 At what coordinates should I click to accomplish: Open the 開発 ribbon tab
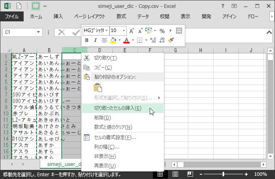click(x=206, y=17)
